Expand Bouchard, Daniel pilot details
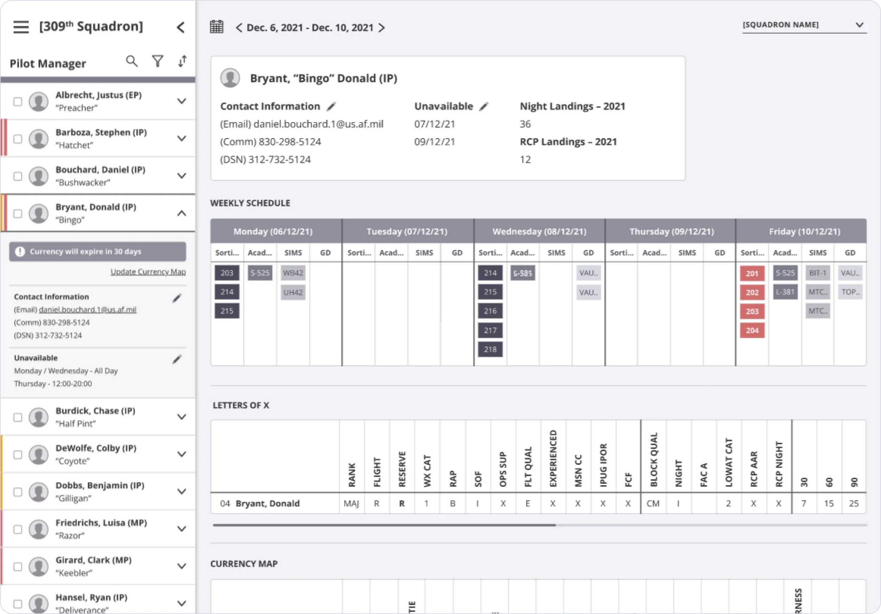881x614 pixels. [x=181, y=176]
